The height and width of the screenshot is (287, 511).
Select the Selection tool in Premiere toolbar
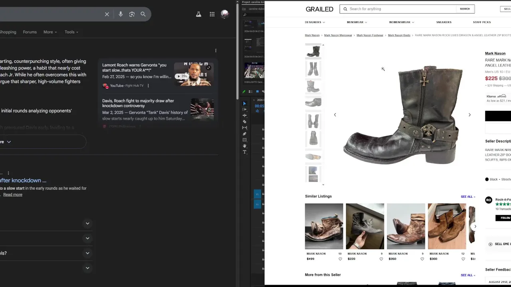[245, 103]
